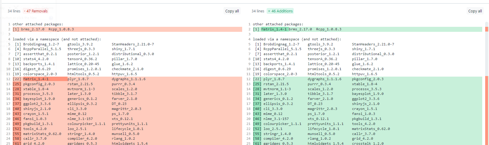Click 'loaded via a namespace' line in removals pane

pos(57,39)
